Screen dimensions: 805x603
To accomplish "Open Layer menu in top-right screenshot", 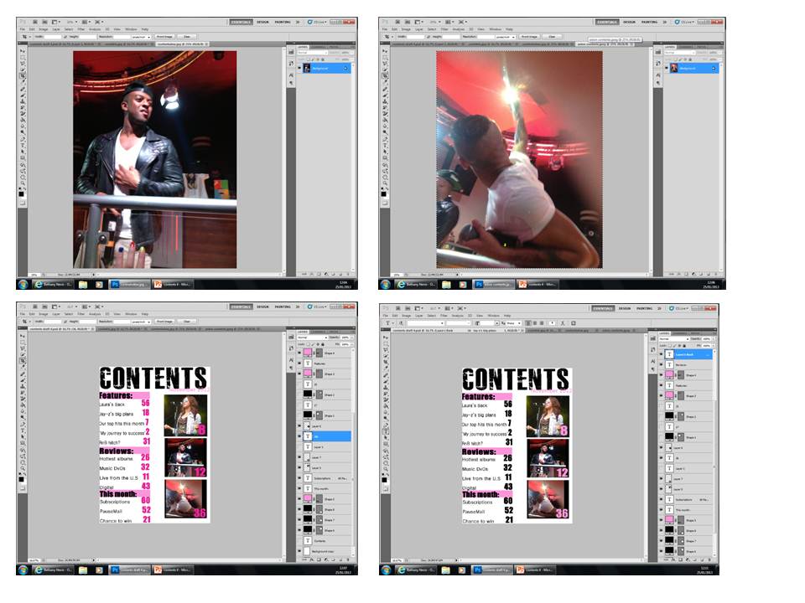I will point(418,29).
